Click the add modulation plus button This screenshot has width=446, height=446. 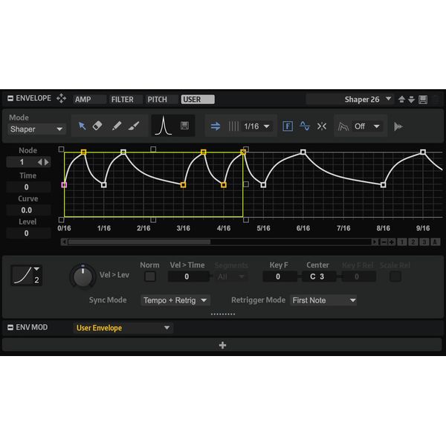coord(222,345)
